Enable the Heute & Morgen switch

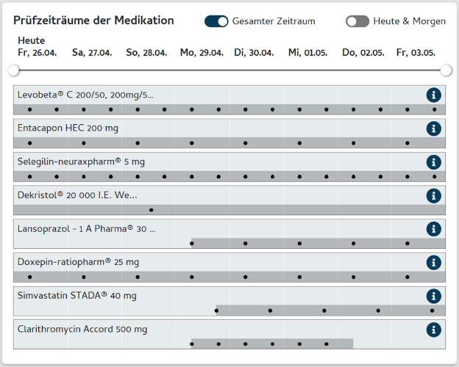pos(357,21)
